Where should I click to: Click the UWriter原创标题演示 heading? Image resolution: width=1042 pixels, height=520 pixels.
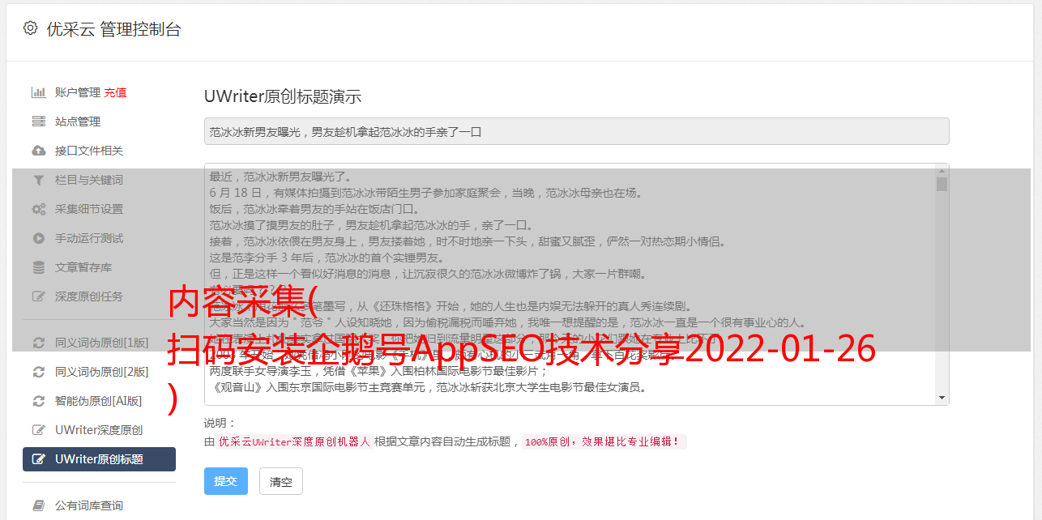pyautogui.click(x=283, y=96)
